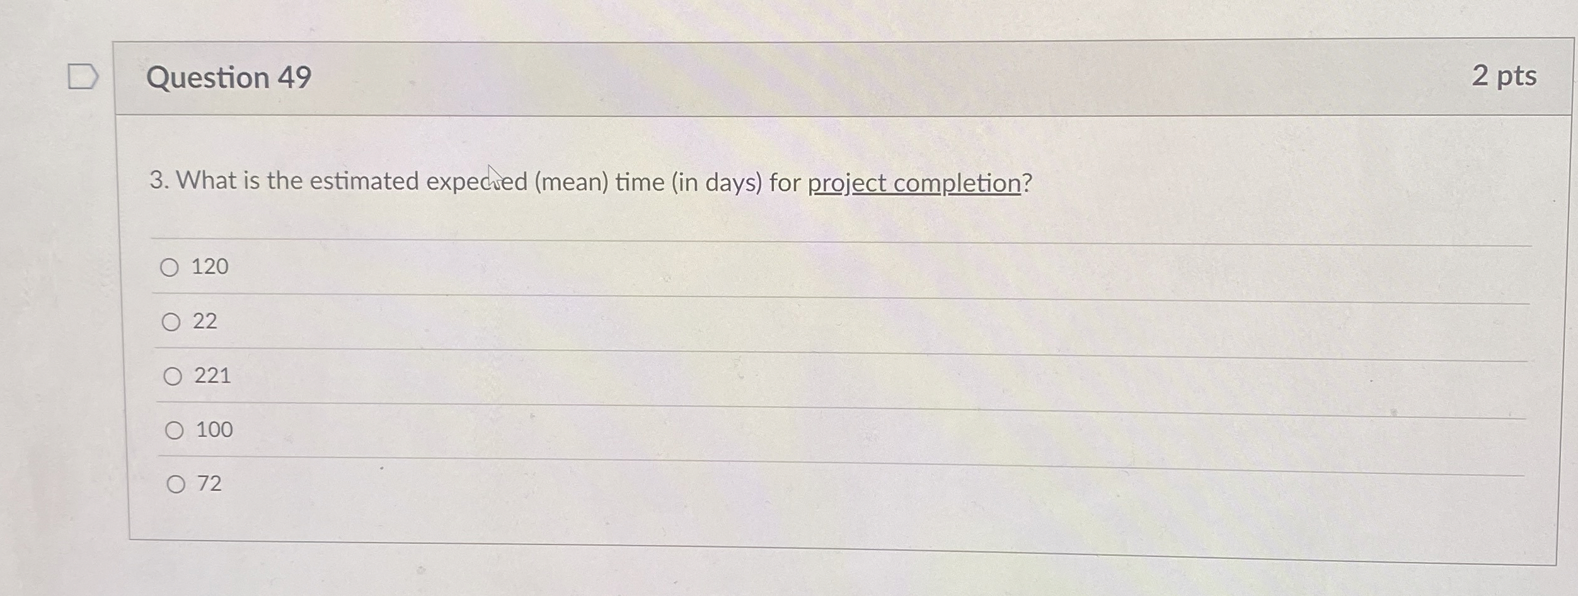1578x596 pixels.
Task: Deselect the currently chosen answer option
Action: click(x=171, y=267)
